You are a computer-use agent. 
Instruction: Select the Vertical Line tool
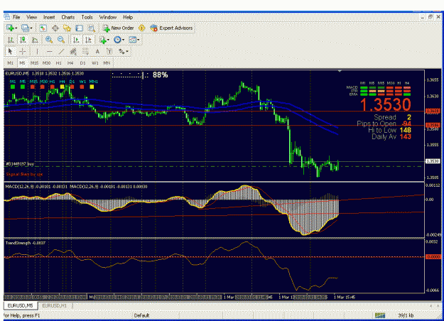pos(37,52)
